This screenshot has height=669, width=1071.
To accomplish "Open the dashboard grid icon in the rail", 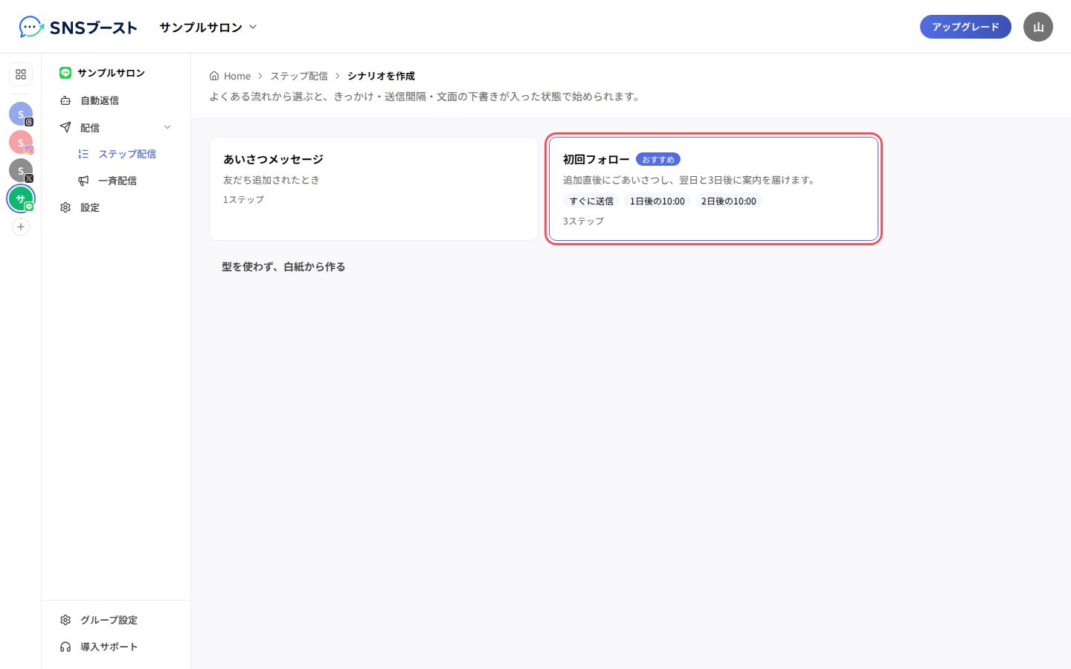I will point(21,74).
